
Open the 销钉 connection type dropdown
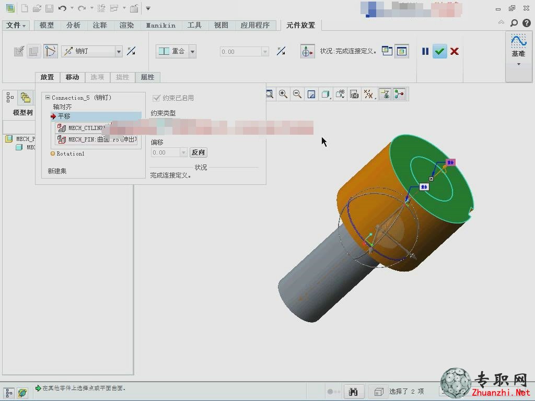pyautogui.click(x=119, y=52)
